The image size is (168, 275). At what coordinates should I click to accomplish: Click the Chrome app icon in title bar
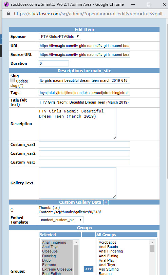(x=6, y=4)
